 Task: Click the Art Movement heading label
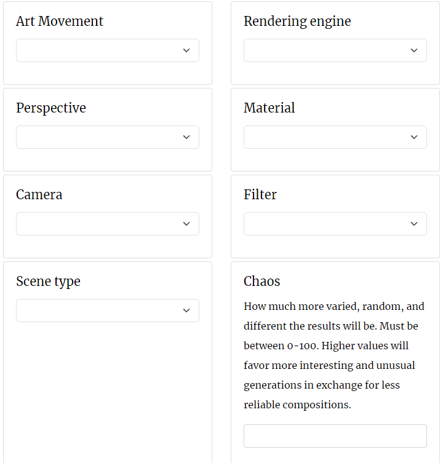click(60, 21)
